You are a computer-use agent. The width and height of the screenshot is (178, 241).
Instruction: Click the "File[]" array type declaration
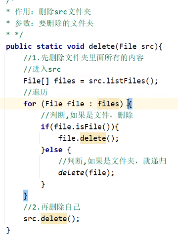coord(36,81)
